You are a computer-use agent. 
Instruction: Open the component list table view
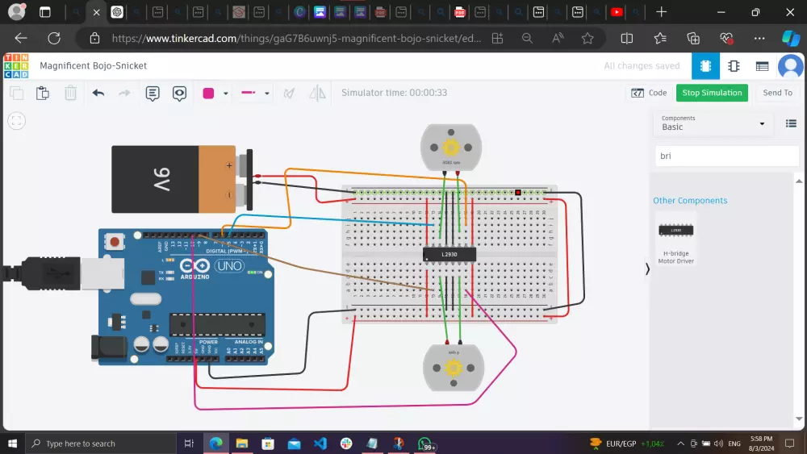point(762,66)
